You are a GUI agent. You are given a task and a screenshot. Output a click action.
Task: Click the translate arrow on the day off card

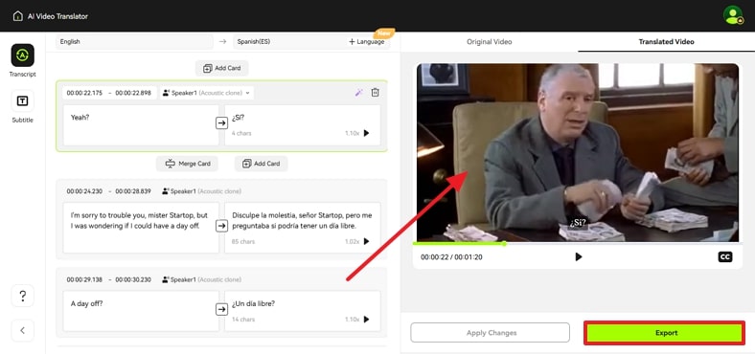click(221, 226)
